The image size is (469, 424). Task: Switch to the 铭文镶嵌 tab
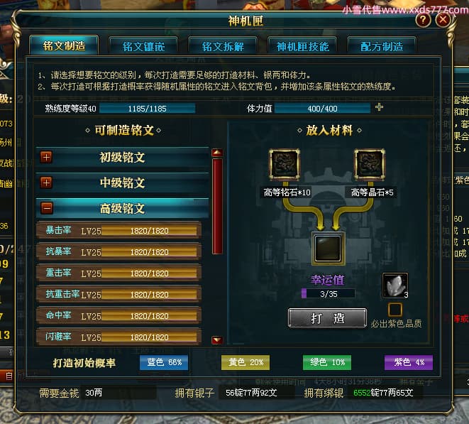143,46
